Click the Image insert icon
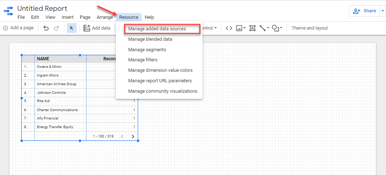The width and height of the screenshot is (386, 175). (239, 28)
